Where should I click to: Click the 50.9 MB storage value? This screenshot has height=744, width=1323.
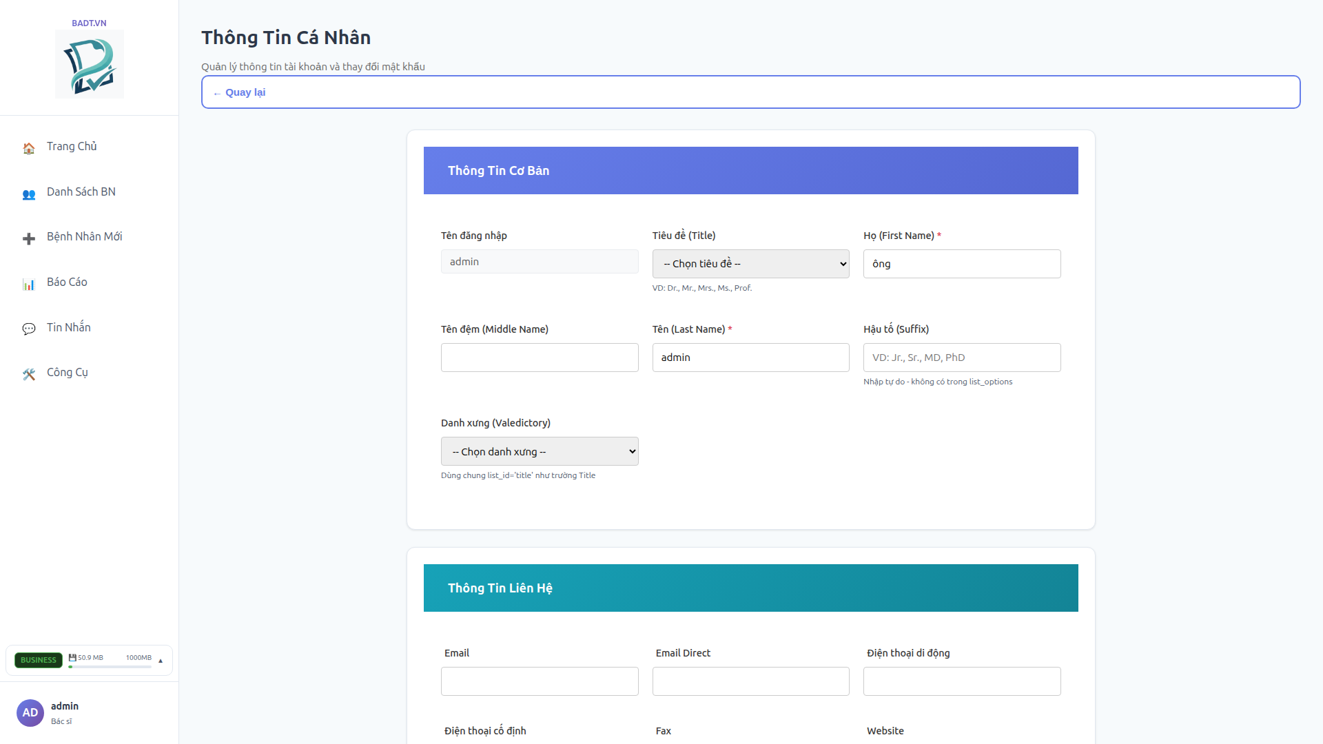click(x=90, y=658)
